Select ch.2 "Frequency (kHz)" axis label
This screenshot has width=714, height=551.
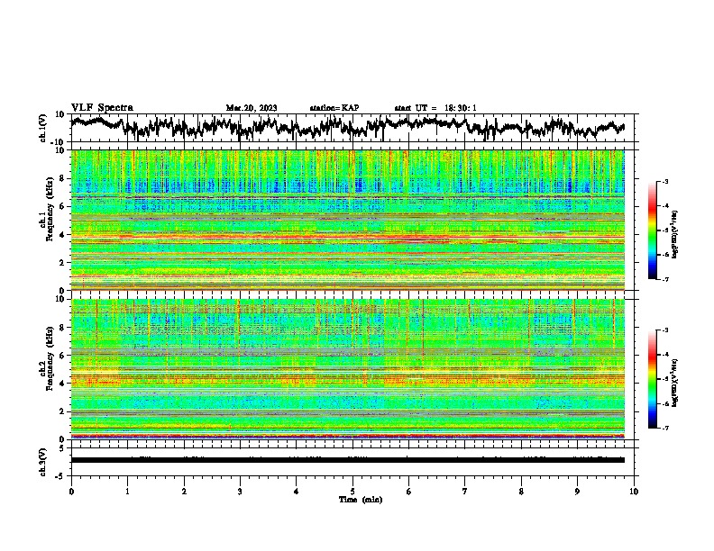[x=50, y=358]
